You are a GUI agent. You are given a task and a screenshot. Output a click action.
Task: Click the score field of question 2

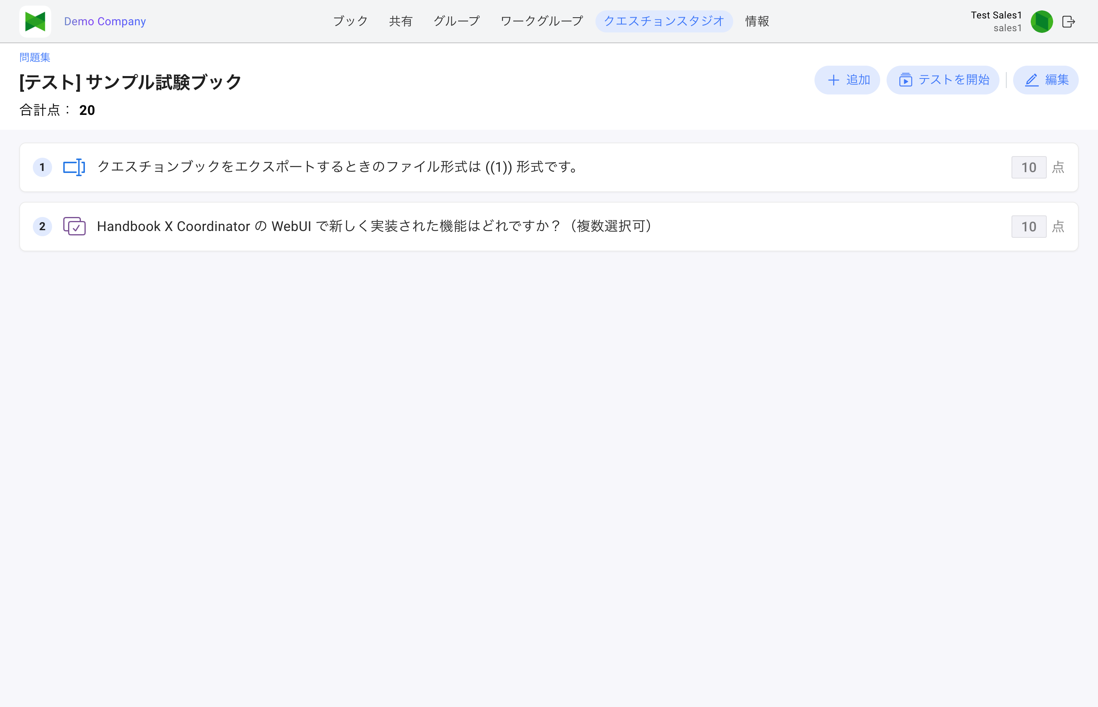click(x=1029, y=226)
